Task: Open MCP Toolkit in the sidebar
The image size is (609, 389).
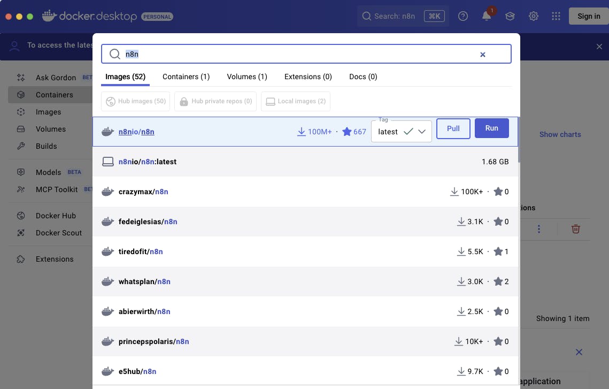Action: (x=50, y=189)
